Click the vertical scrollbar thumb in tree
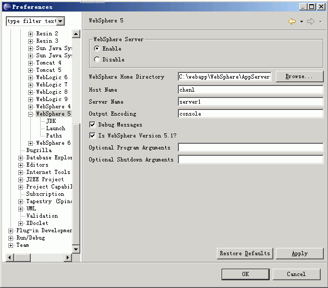The height and width of the screenshot is (288, 328). tap(76, 184)
